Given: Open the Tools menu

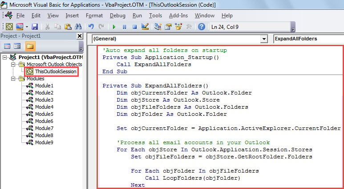Looking at the screenshot, I should click(x=156, y=16).
